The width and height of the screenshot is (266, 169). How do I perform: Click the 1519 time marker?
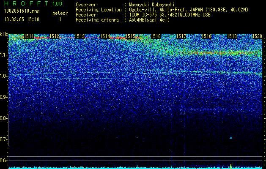tap(232, 36)
